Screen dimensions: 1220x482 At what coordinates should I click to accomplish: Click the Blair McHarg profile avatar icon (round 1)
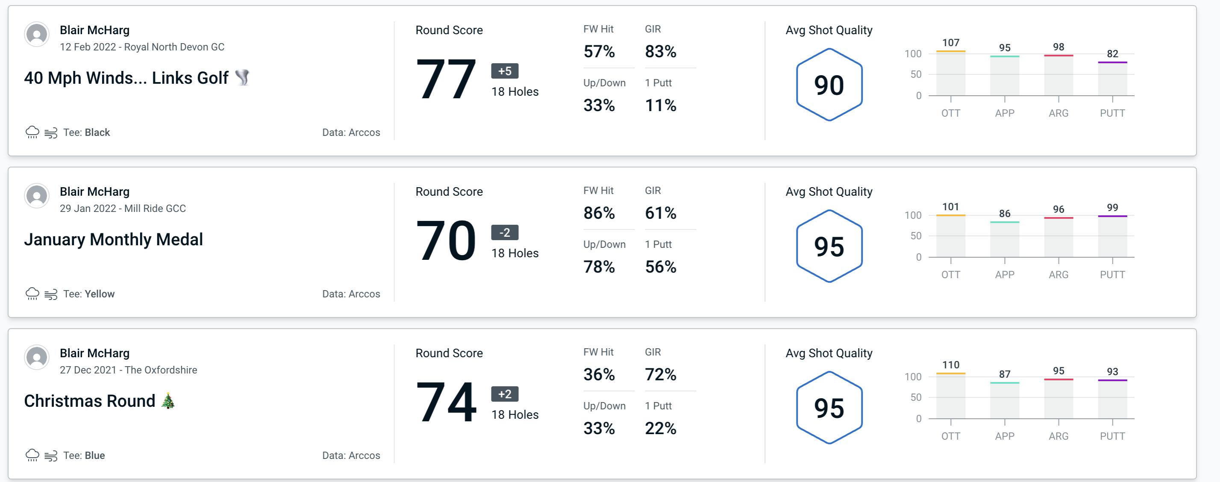coord(37,37)
